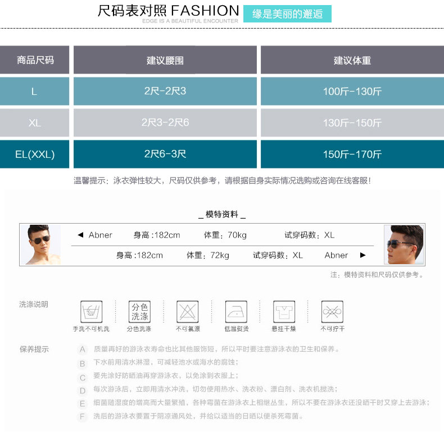Click the circled letter A bullet
This screenshot has width=444, height=445.
click(x=82, y=349)
